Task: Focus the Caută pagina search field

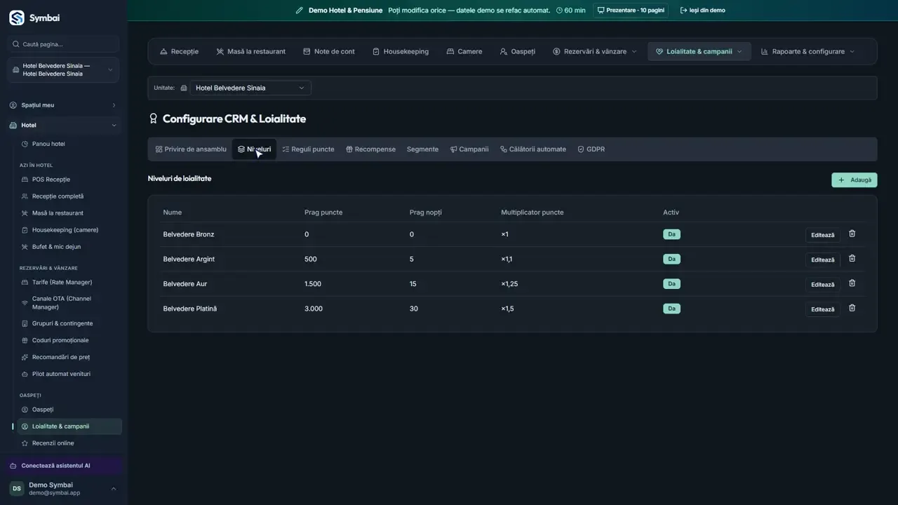Action: [x=64, y=44]
